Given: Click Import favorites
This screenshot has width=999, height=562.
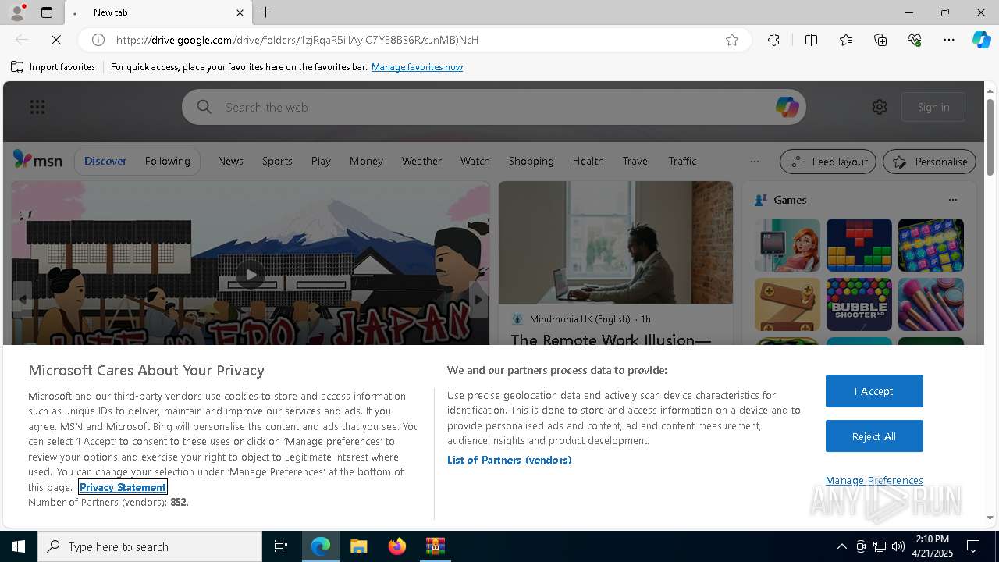Looking at the screenshot, I should [x=53, y=67].
